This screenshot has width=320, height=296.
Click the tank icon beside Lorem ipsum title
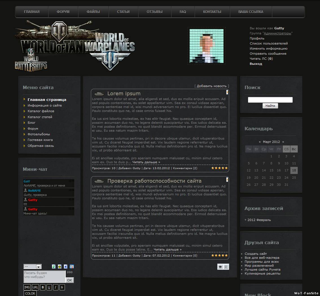(100, 94)
